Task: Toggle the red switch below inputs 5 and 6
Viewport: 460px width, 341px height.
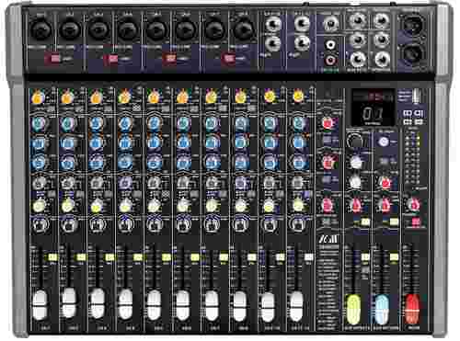Action: coord(169,59)
